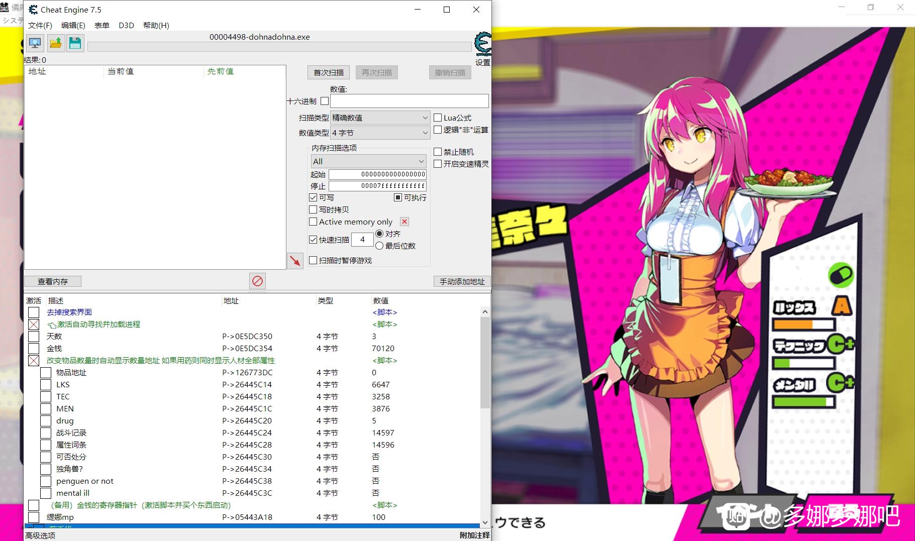
Task: Click the red X beside Active memory only
Action: (x=404, y=222)
